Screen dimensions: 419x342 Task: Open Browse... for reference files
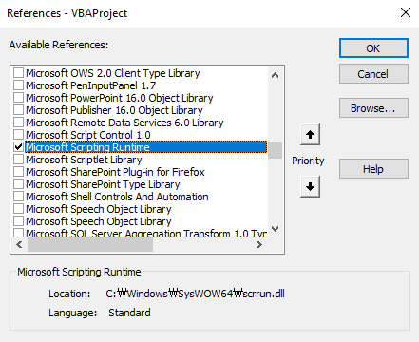(x=373, y=108)
